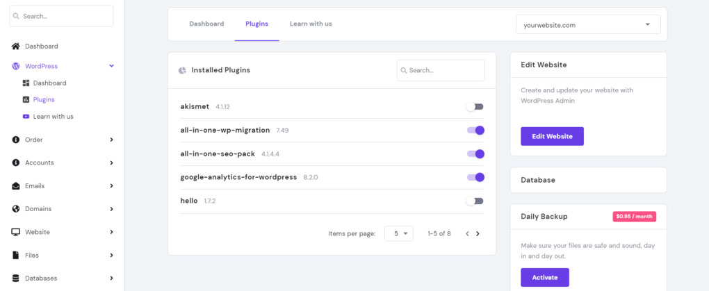Click the Daily Backup heading
The height and width of the screenshot is (291, 709).
click(544, 217)
